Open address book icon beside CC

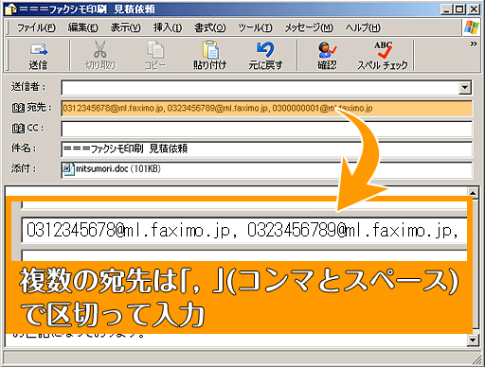(x=18, y=129)
